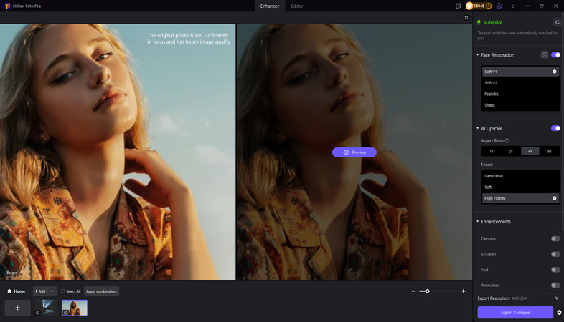564x322 pixels.
Task: Click the Autopilot label
Action: (492, 22)
